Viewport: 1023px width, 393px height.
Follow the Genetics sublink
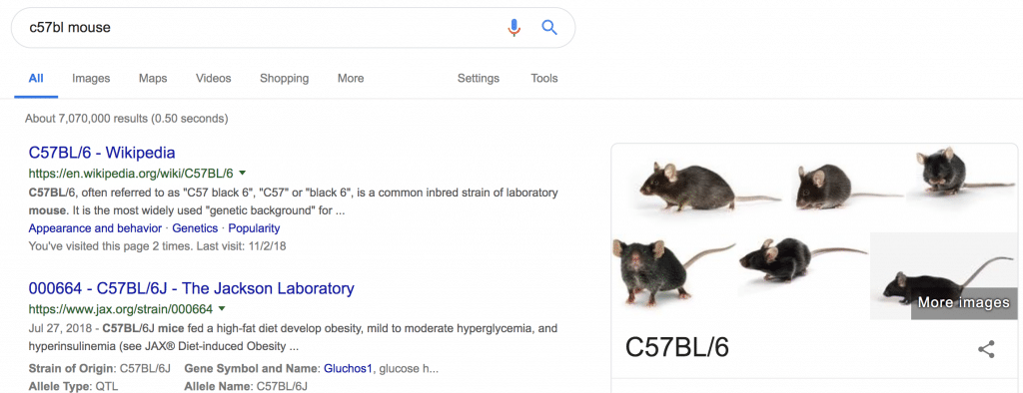[195, 228]
